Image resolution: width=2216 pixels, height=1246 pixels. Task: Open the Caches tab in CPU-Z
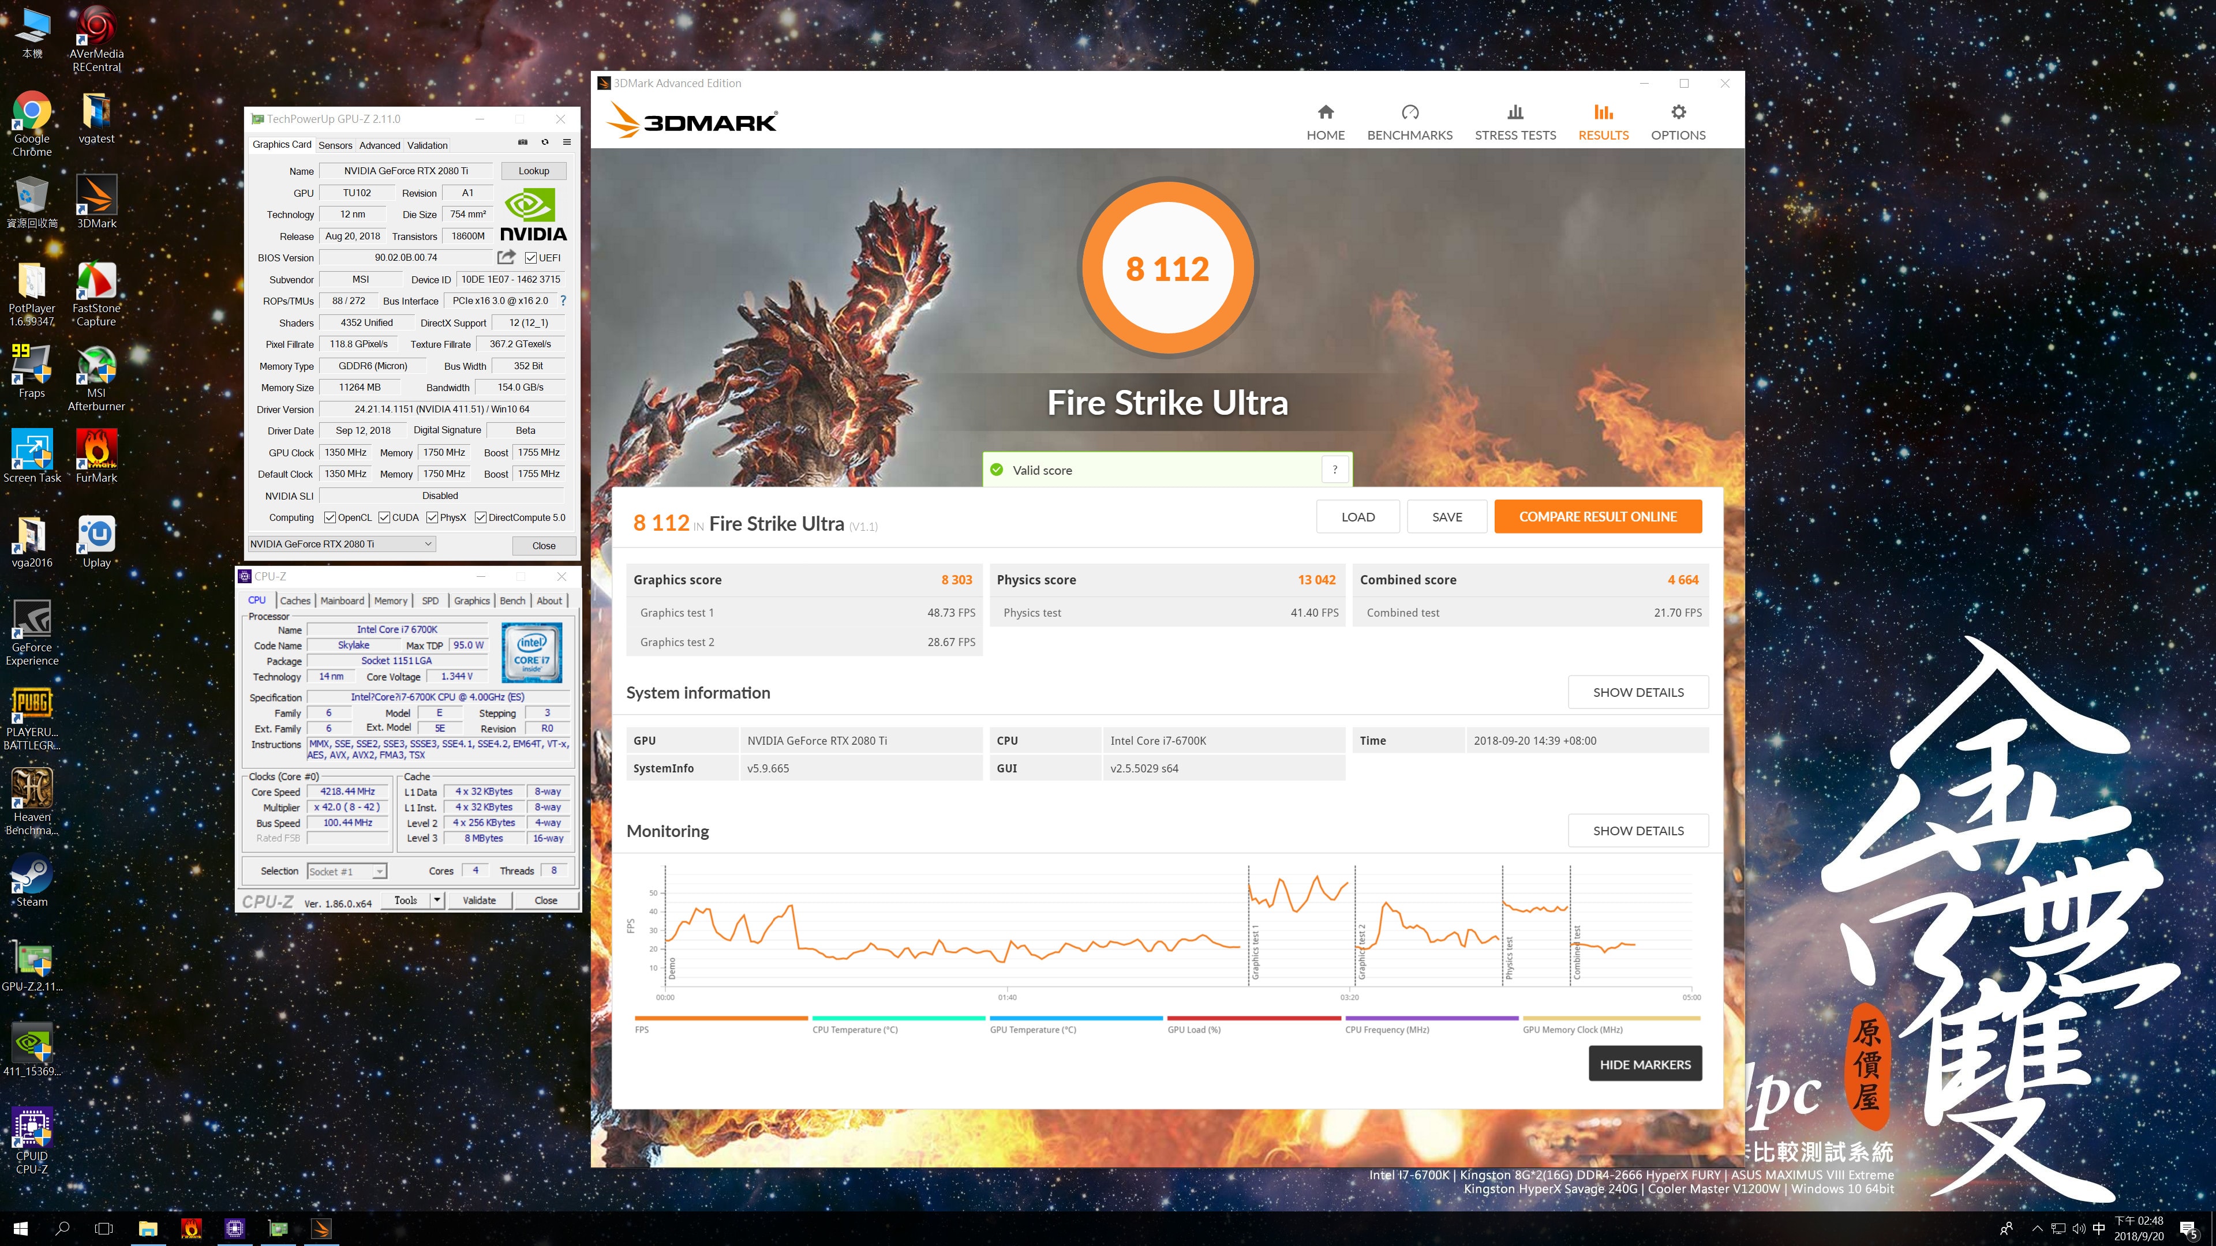point(295,601)
